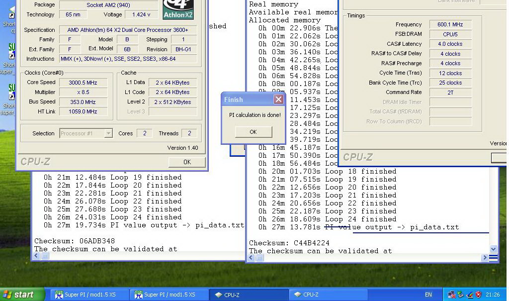The width and height of the screenshot is (509, 301).
Task: Click the EN language indicator
Action: point(428,295)
